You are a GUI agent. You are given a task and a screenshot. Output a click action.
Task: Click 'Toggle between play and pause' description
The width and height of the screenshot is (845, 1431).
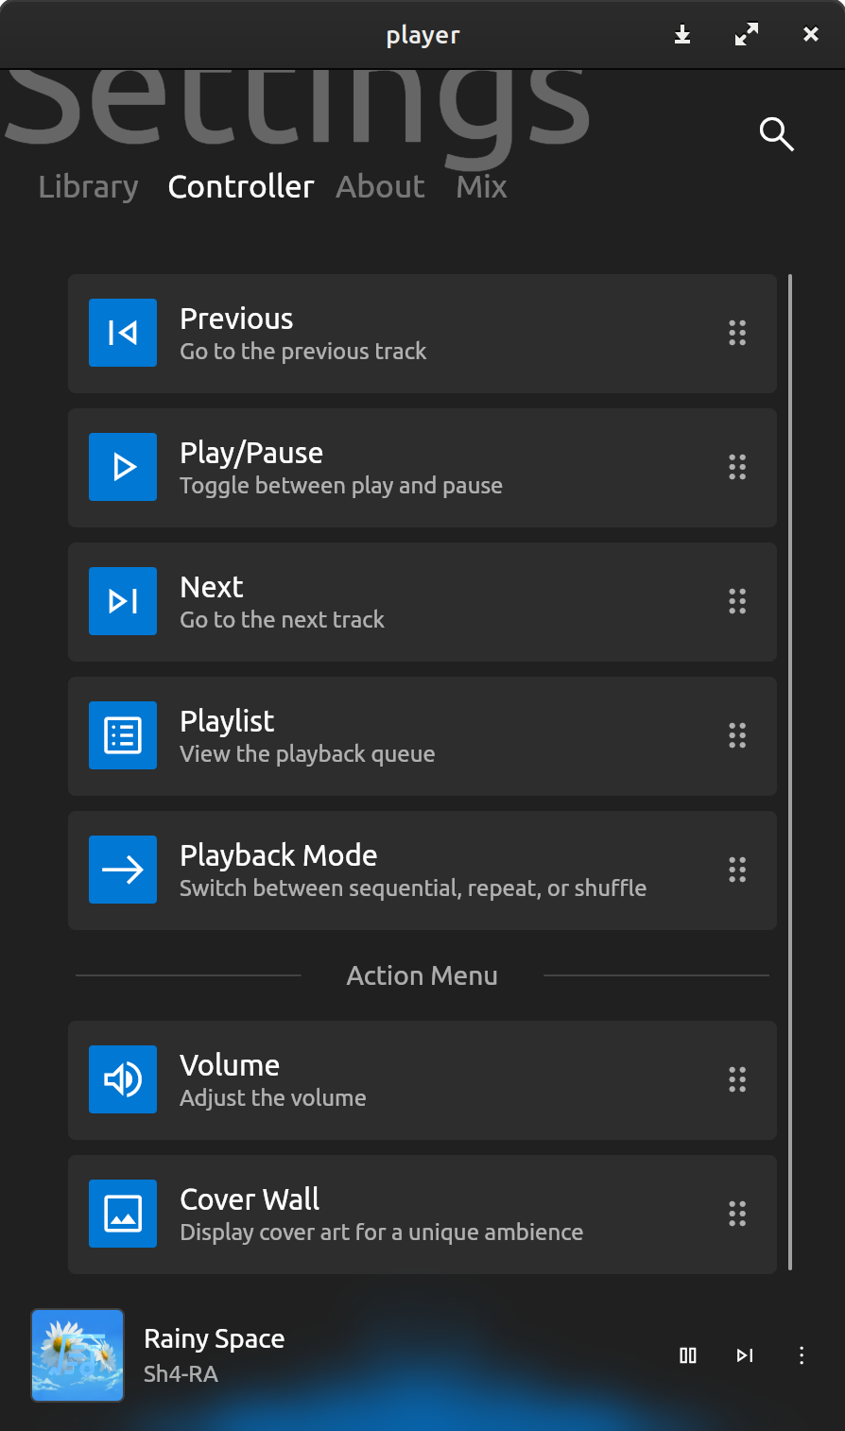point(341,486)
